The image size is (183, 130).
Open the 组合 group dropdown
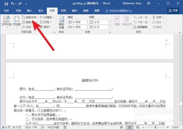(158, 22)
